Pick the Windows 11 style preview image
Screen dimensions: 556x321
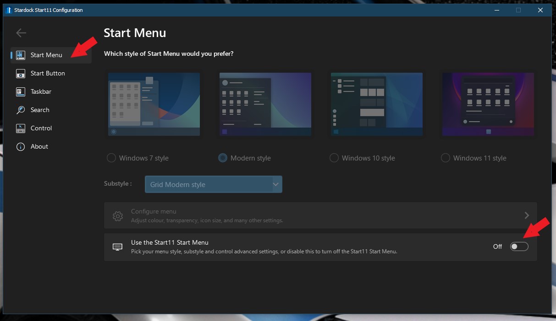click(488, 104)
